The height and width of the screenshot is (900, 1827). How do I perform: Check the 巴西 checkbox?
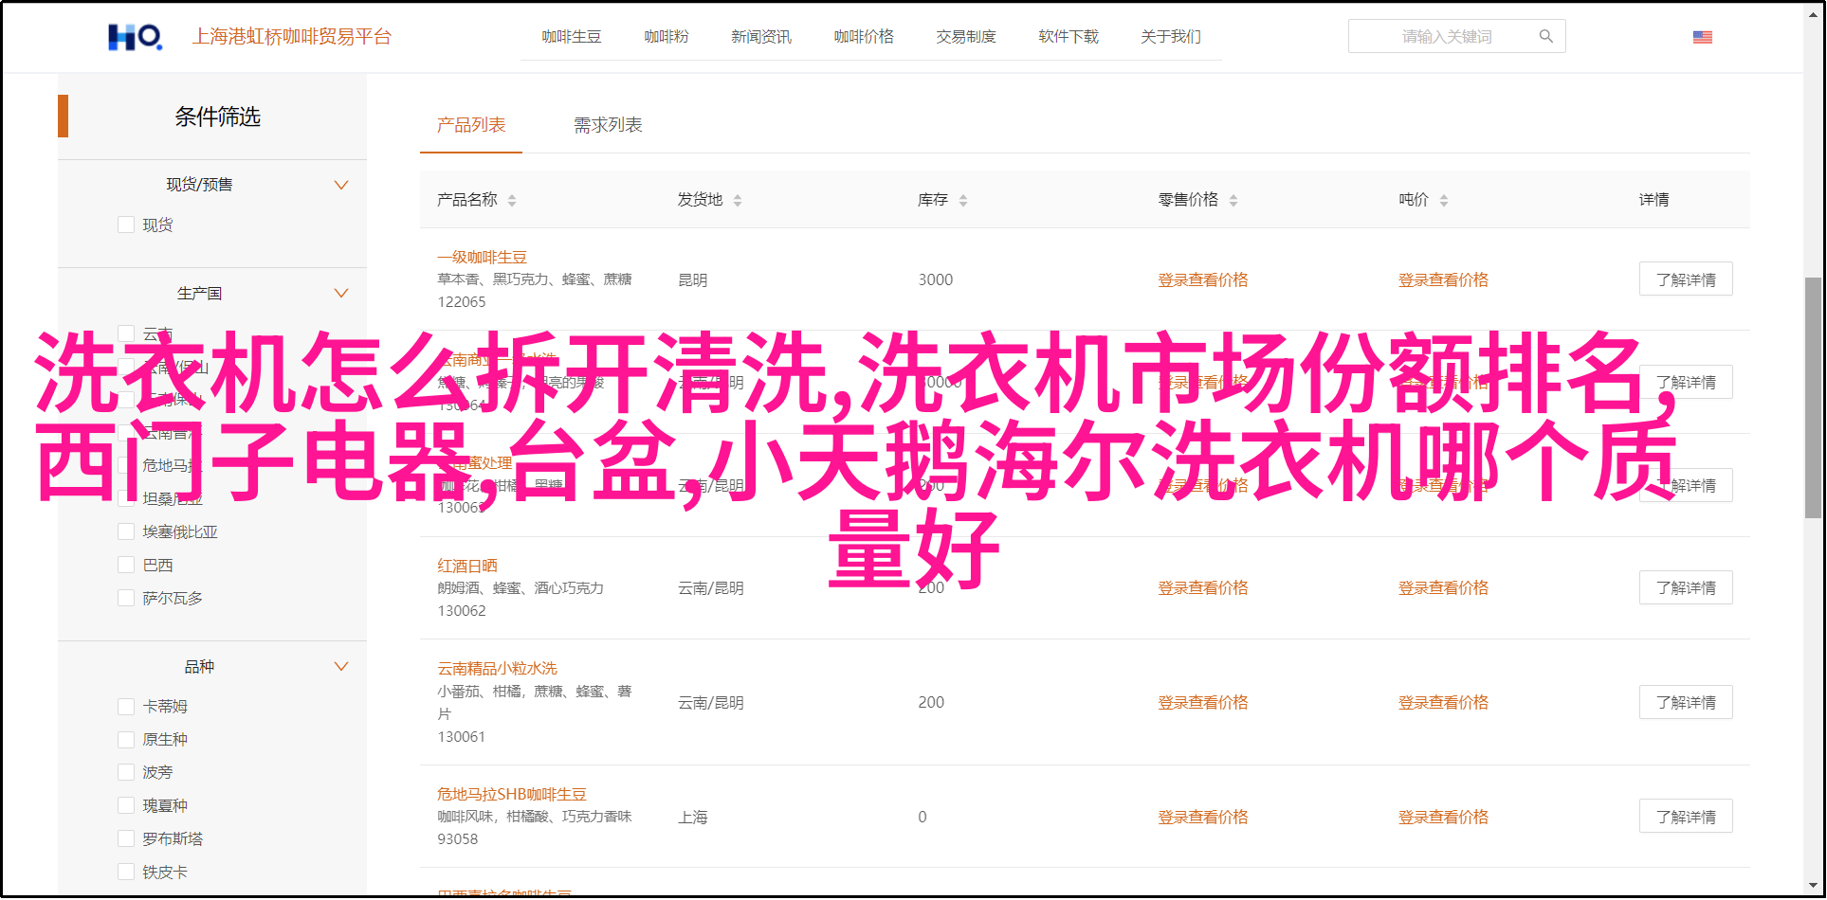point(126,565)
